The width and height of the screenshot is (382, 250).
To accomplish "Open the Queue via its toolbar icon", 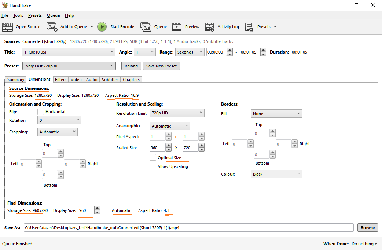I will click(x=146, y=27).
